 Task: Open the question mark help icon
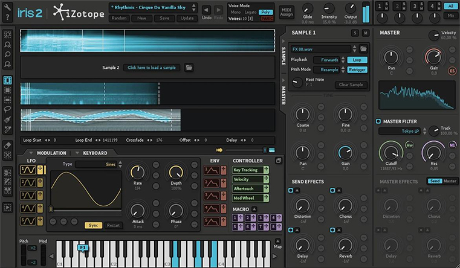coord(7,18)
